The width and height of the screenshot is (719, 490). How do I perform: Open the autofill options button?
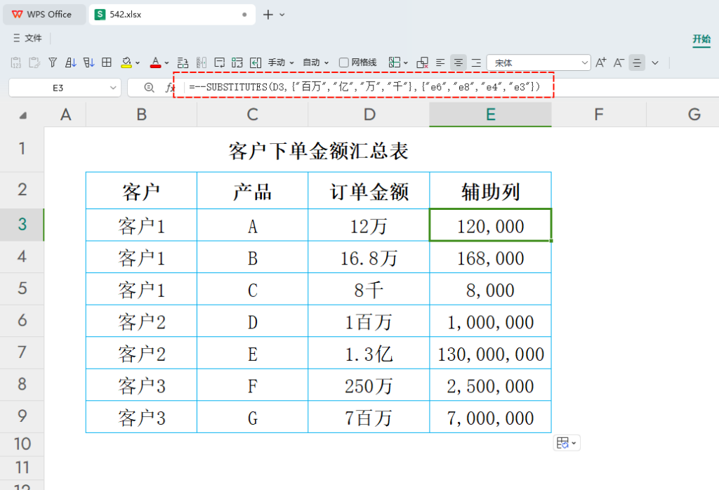[567, 443]
